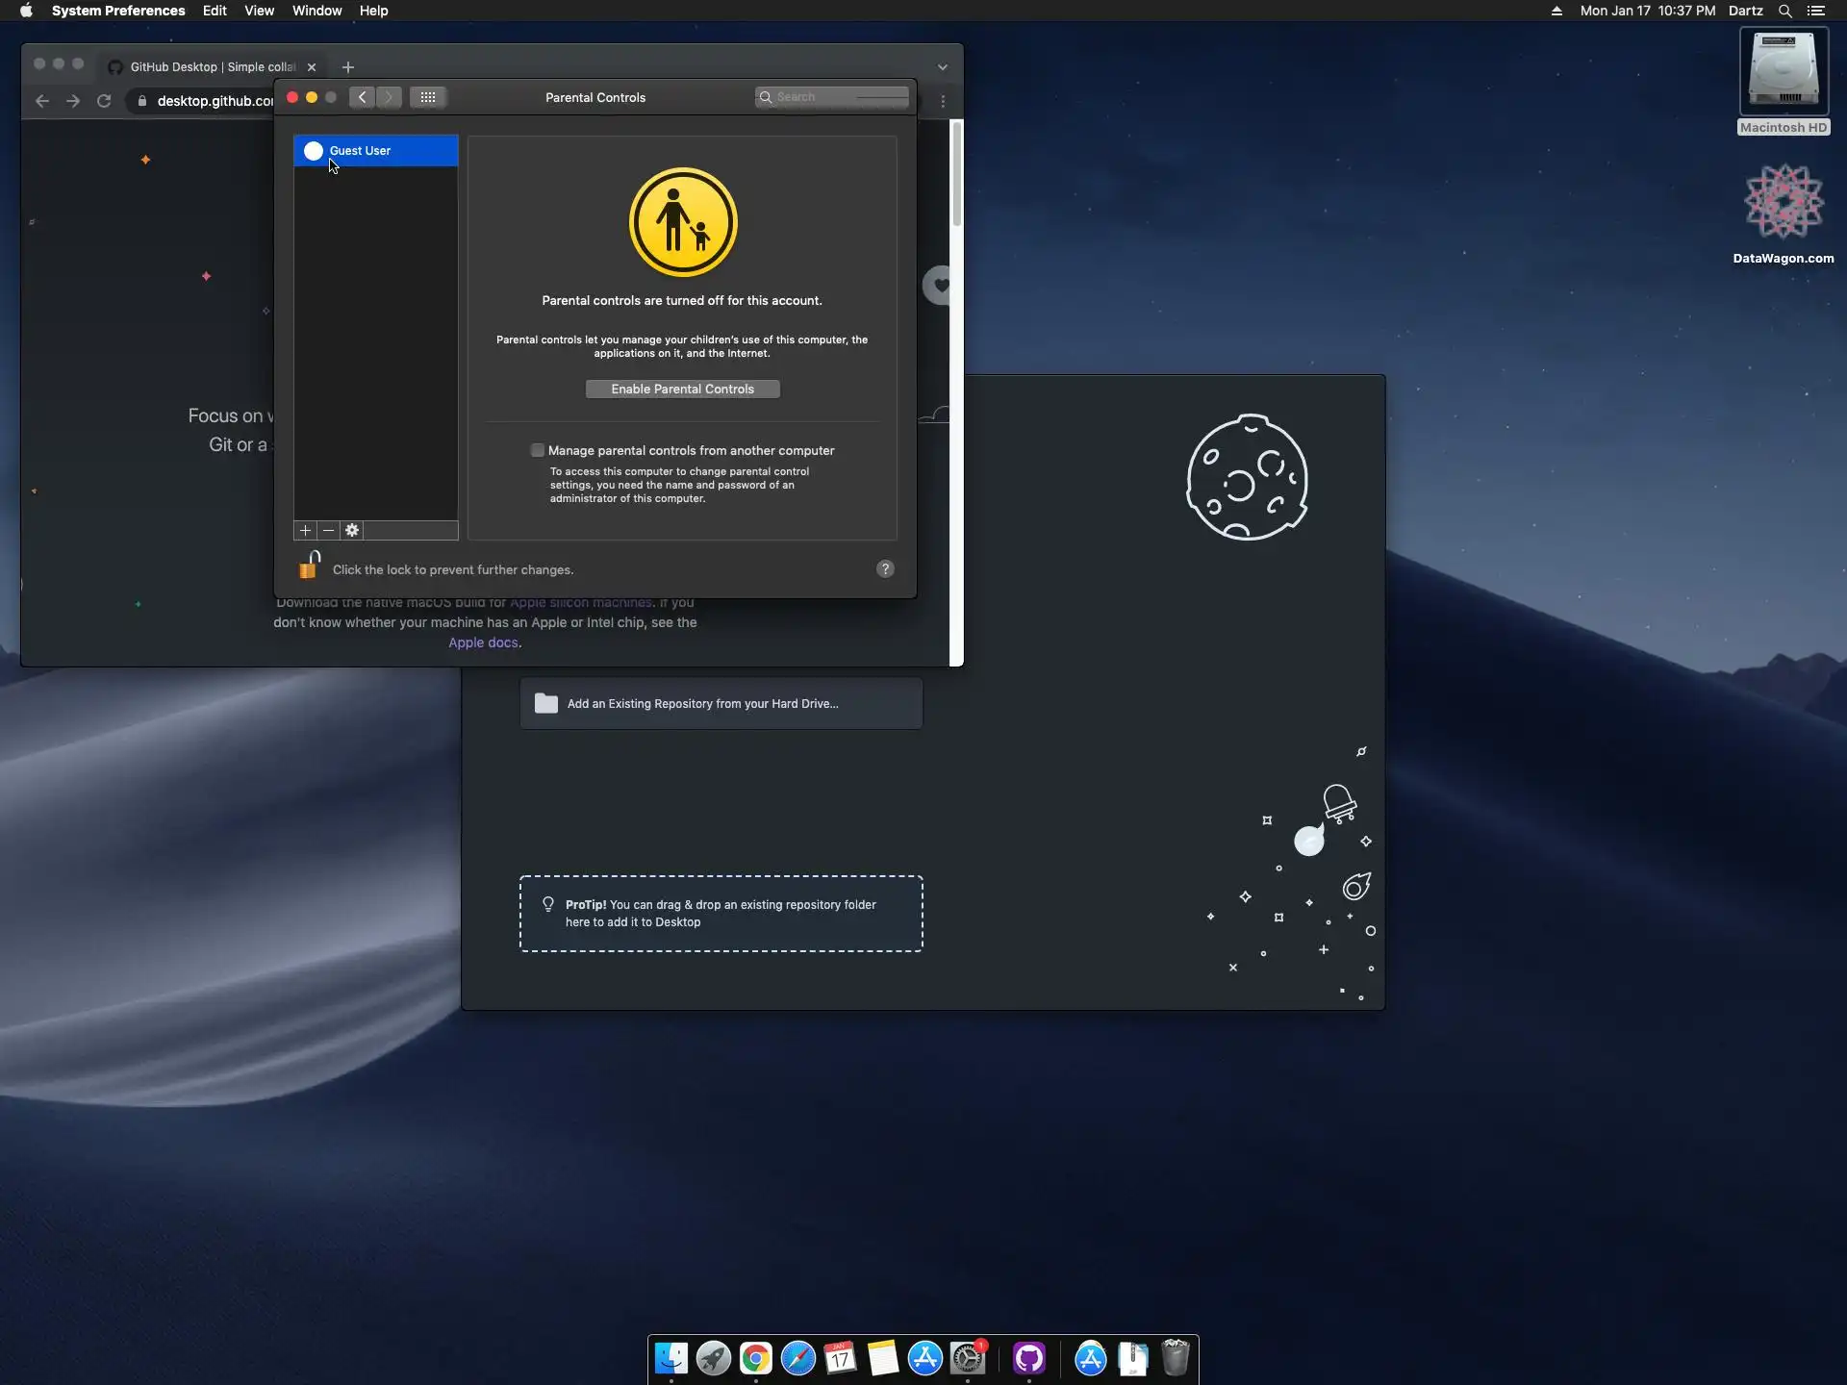Image resolution: width=1847 pixels, height=1385 pixels.
Task: Open the gear action menu below user list
Action: tap(352, 531)
